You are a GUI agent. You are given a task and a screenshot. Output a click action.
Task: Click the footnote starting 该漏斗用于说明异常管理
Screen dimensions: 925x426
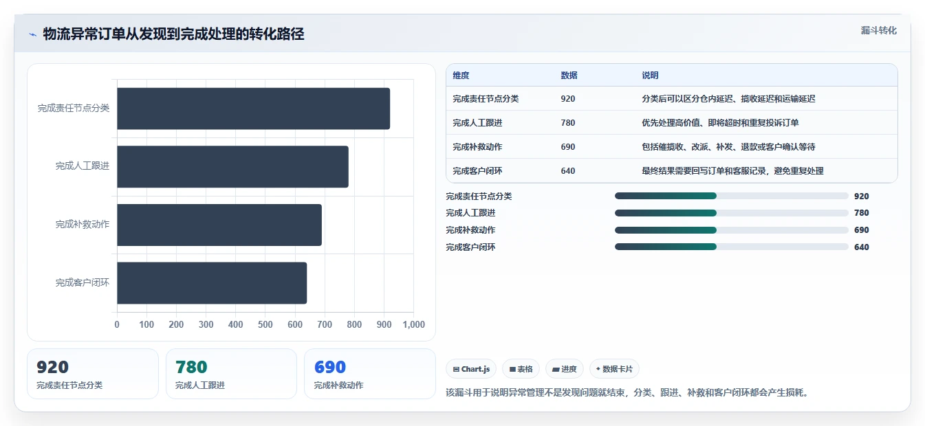pyautogui.click(x=628, y=393)
